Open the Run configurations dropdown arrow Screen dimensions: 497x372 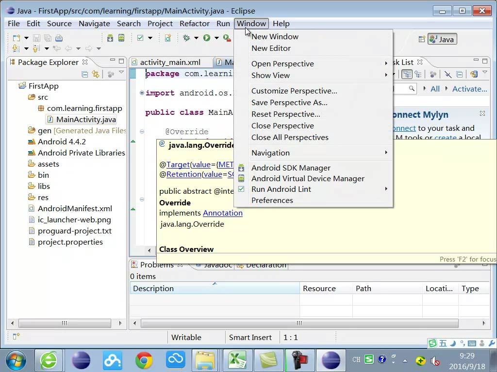[216, 38]
